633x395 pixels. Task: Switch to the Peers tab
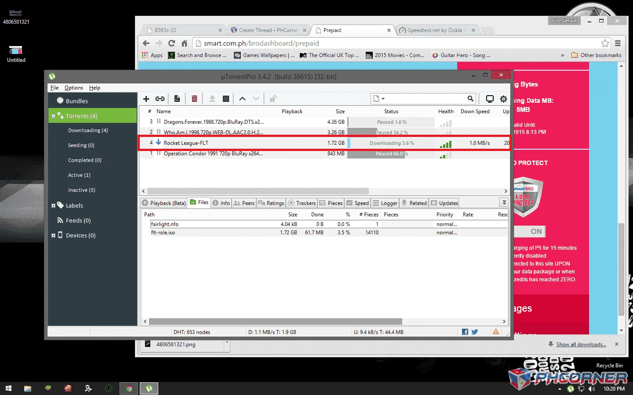[244, 203]
